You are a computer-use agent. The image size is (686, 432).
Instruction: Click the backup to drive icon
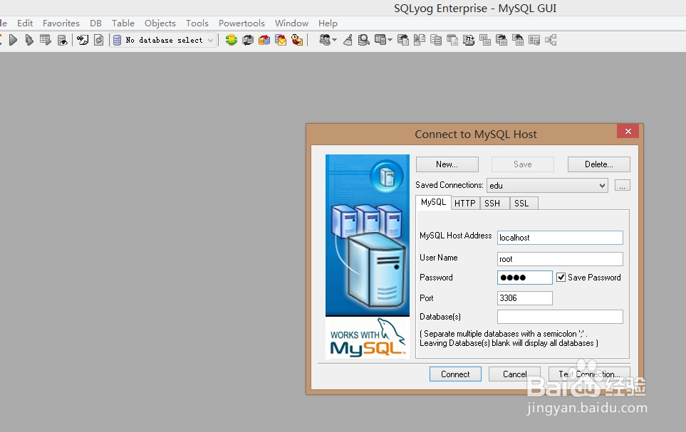(x=469, y=41)
